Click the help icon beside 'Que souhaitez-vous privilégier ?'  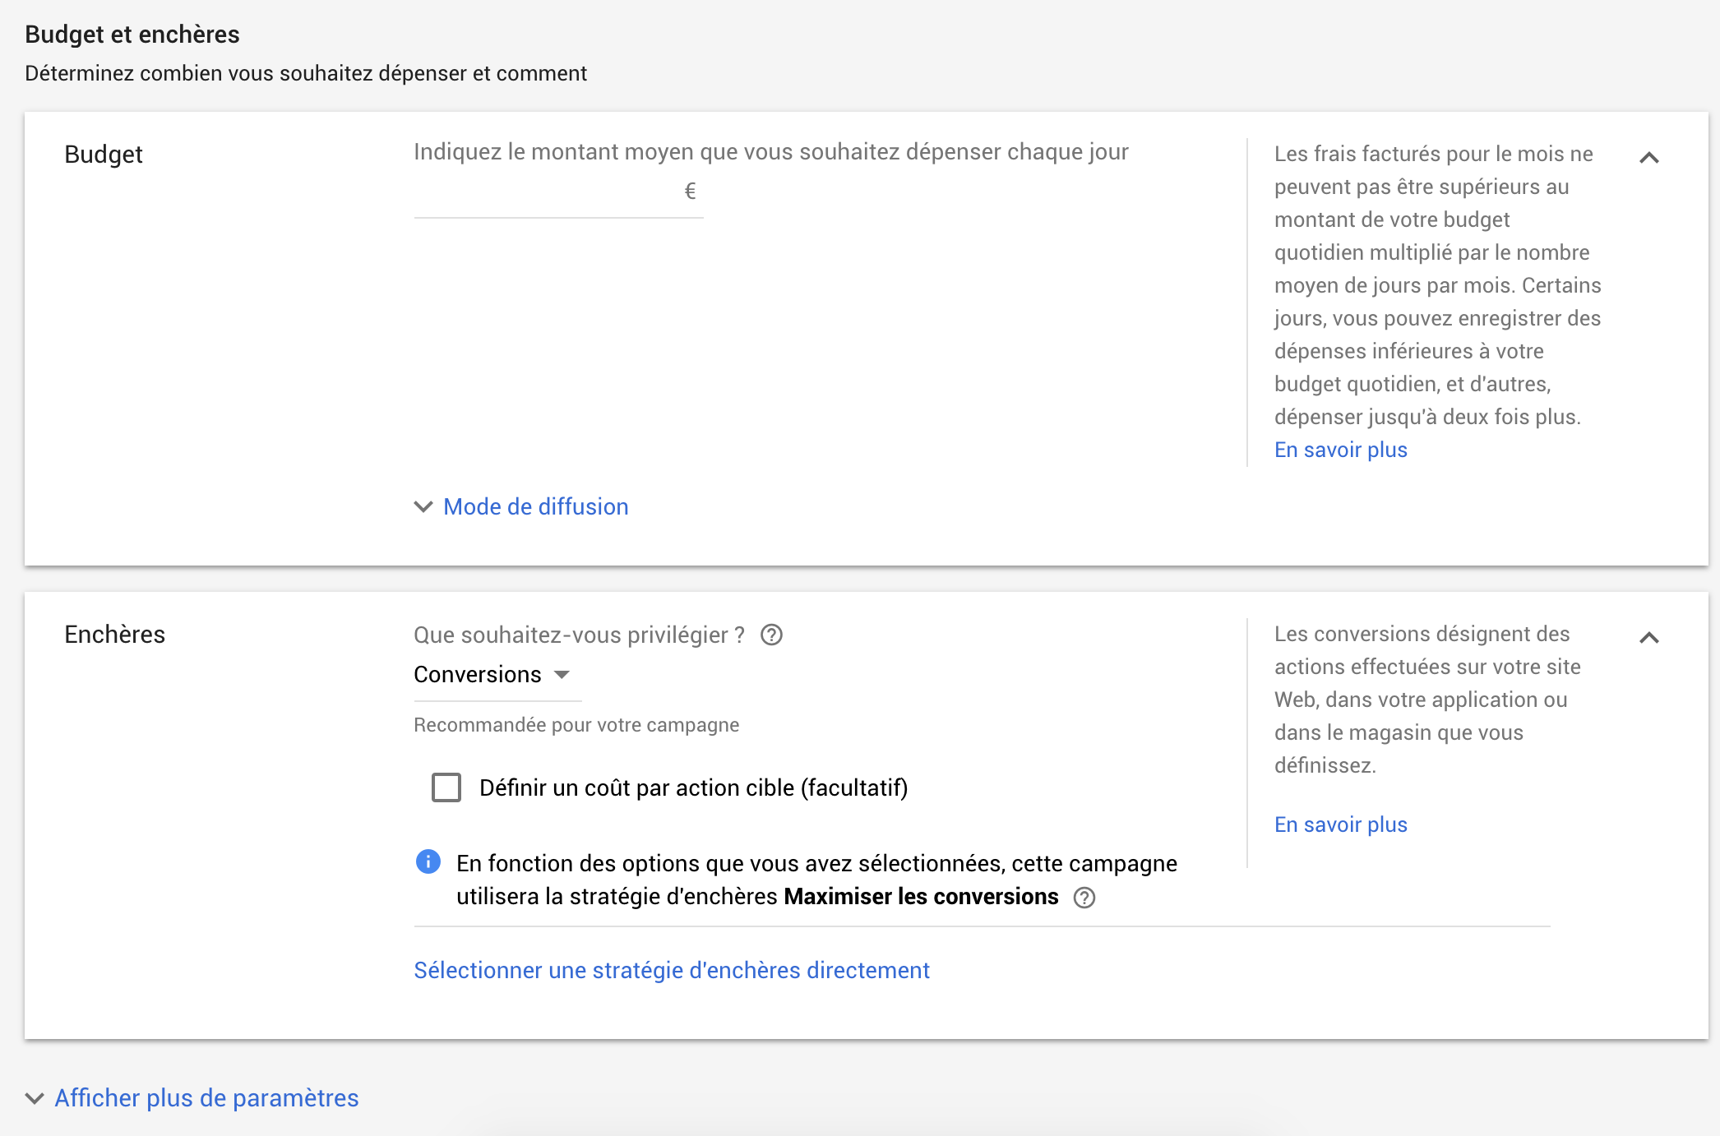(x=771, y=635)
